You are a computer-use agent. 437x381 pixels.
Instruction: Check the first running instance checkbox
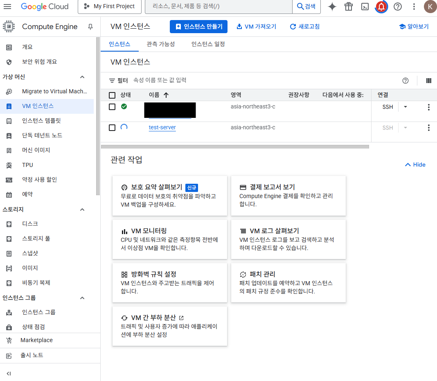click(x=112, y=107)
